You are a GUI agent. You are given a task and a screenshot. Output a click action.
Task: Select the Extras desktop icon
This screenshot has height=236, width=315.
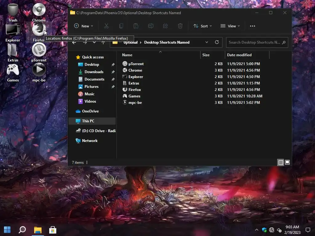tap(13, 53)
